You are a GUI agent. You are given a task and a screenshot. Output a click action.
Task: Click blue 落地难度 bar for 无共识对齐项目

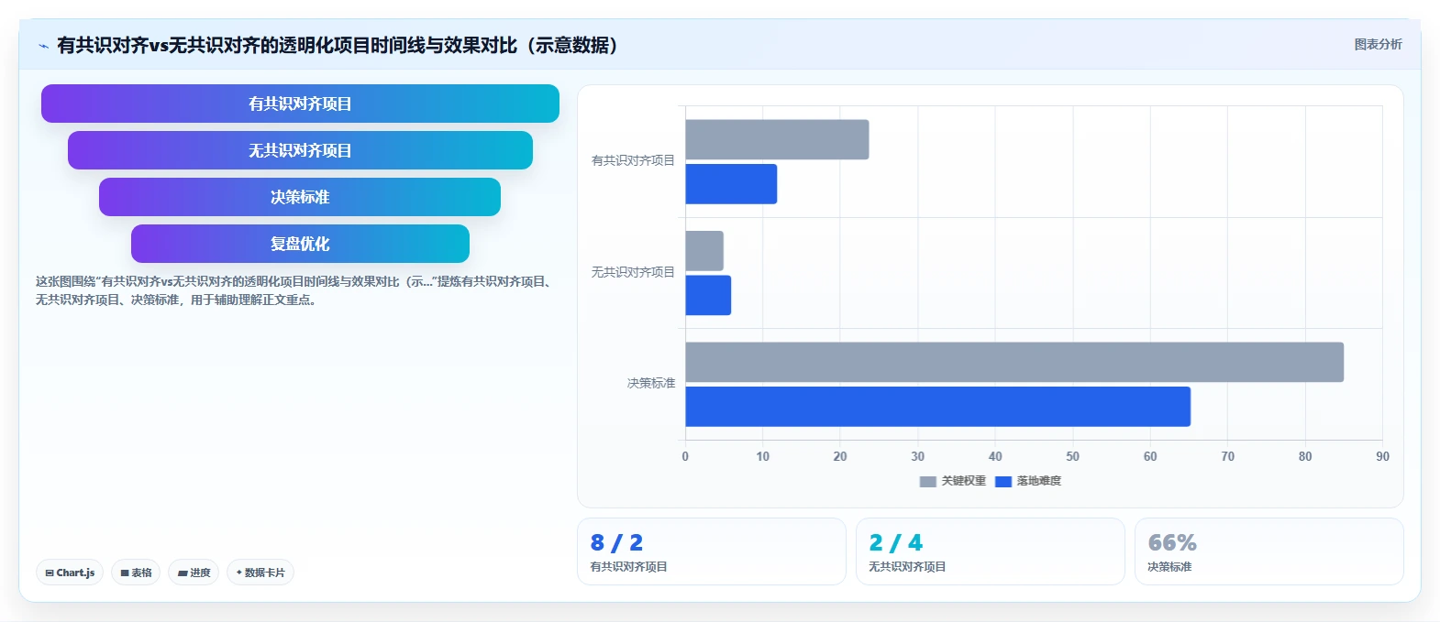708,295
